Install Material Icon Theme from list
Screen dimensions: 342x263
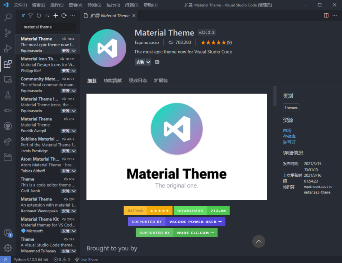coord(66,71)
